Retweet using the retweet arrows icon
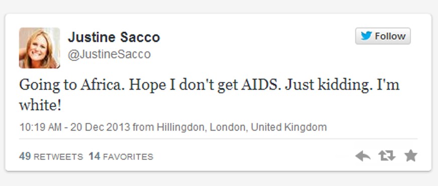 pyautogui.click(x=387, y=156)
